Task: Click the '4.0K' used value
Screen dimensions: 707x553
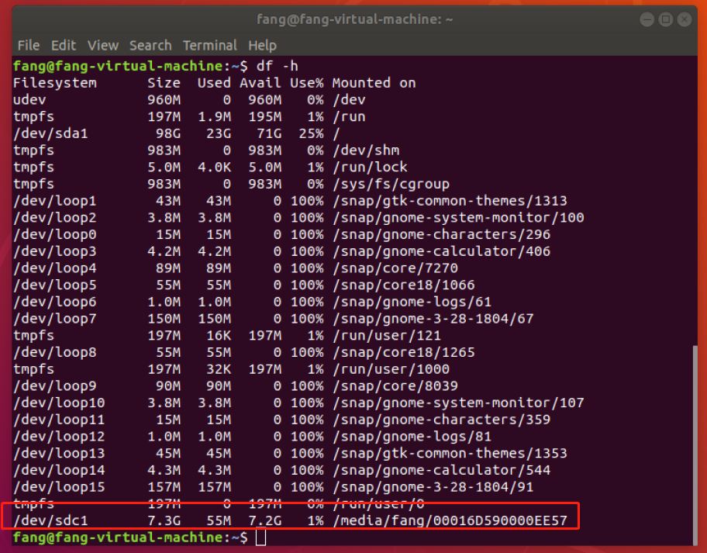Action: pyautogui.click(x=214, y=167)
